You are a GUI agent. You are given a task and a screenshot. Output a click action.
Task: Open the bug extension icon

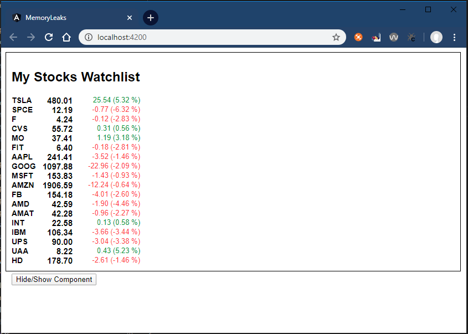tap(412, 37)
